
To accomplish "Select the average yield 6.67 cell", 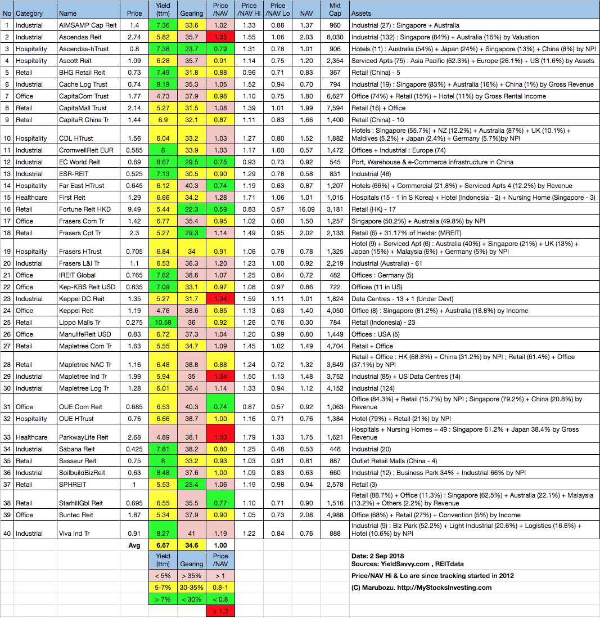I will coord(163,545).
